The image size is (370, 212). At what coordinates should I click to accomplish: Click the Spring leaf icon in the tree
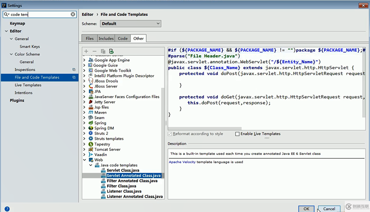[x=91, y=123]
